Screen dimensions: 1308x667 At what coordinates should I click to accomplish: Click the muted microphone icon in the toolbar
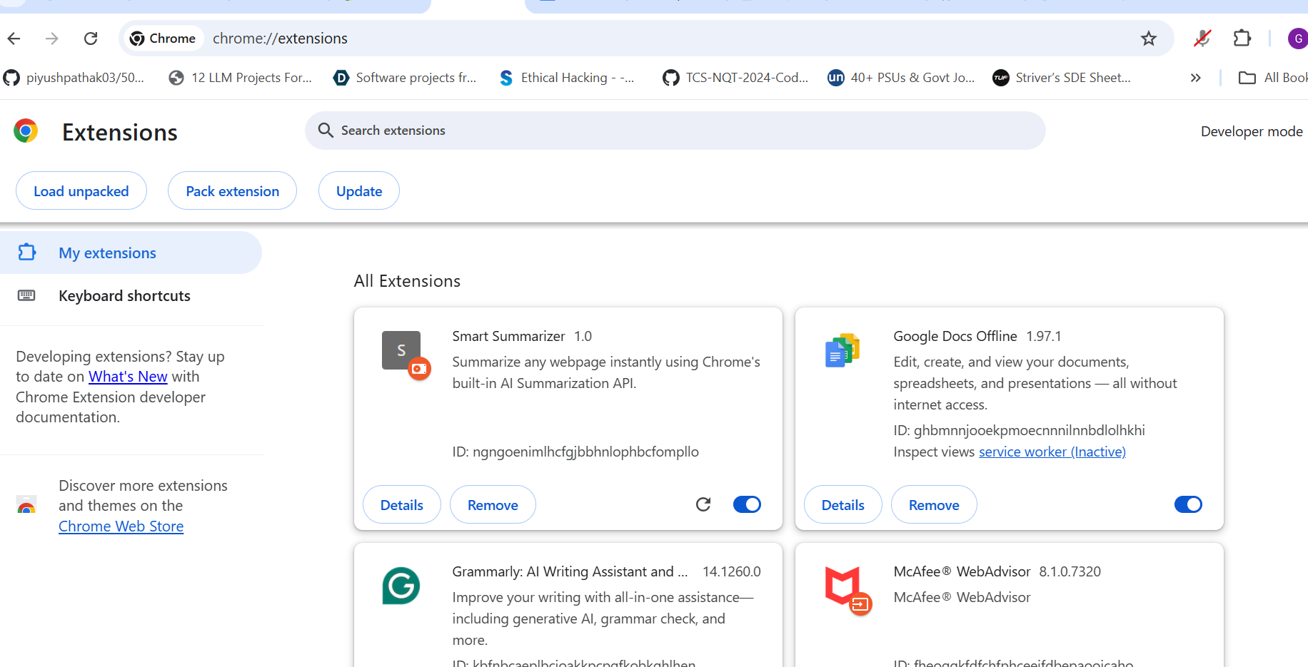(x=1202, y=39)
